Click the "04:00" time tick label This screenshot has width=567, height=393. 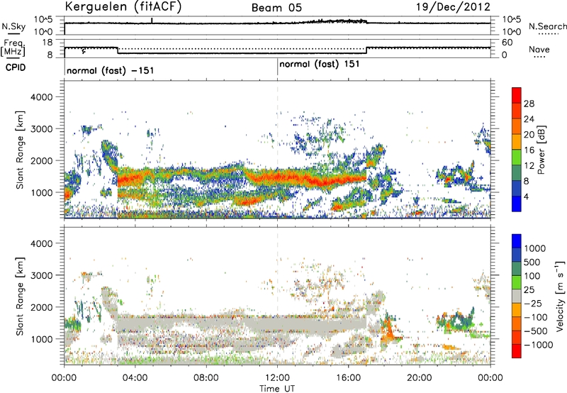point(135,378)
